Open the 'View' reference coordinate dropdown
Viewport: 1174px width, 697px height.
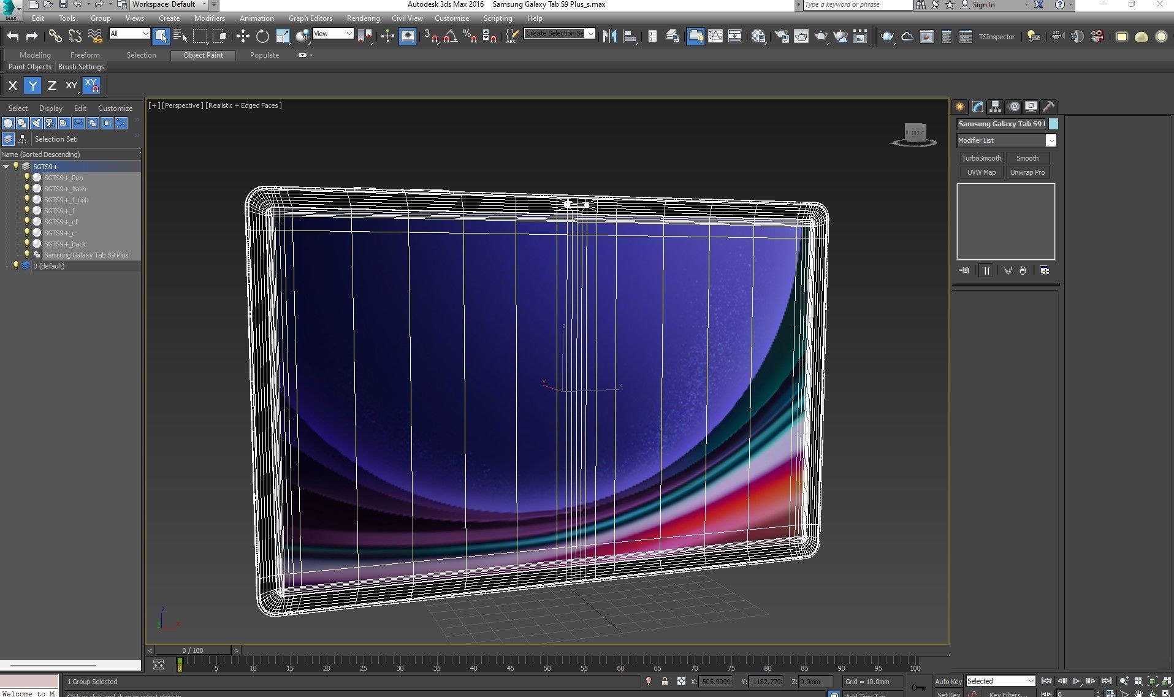tap(333, 34)
